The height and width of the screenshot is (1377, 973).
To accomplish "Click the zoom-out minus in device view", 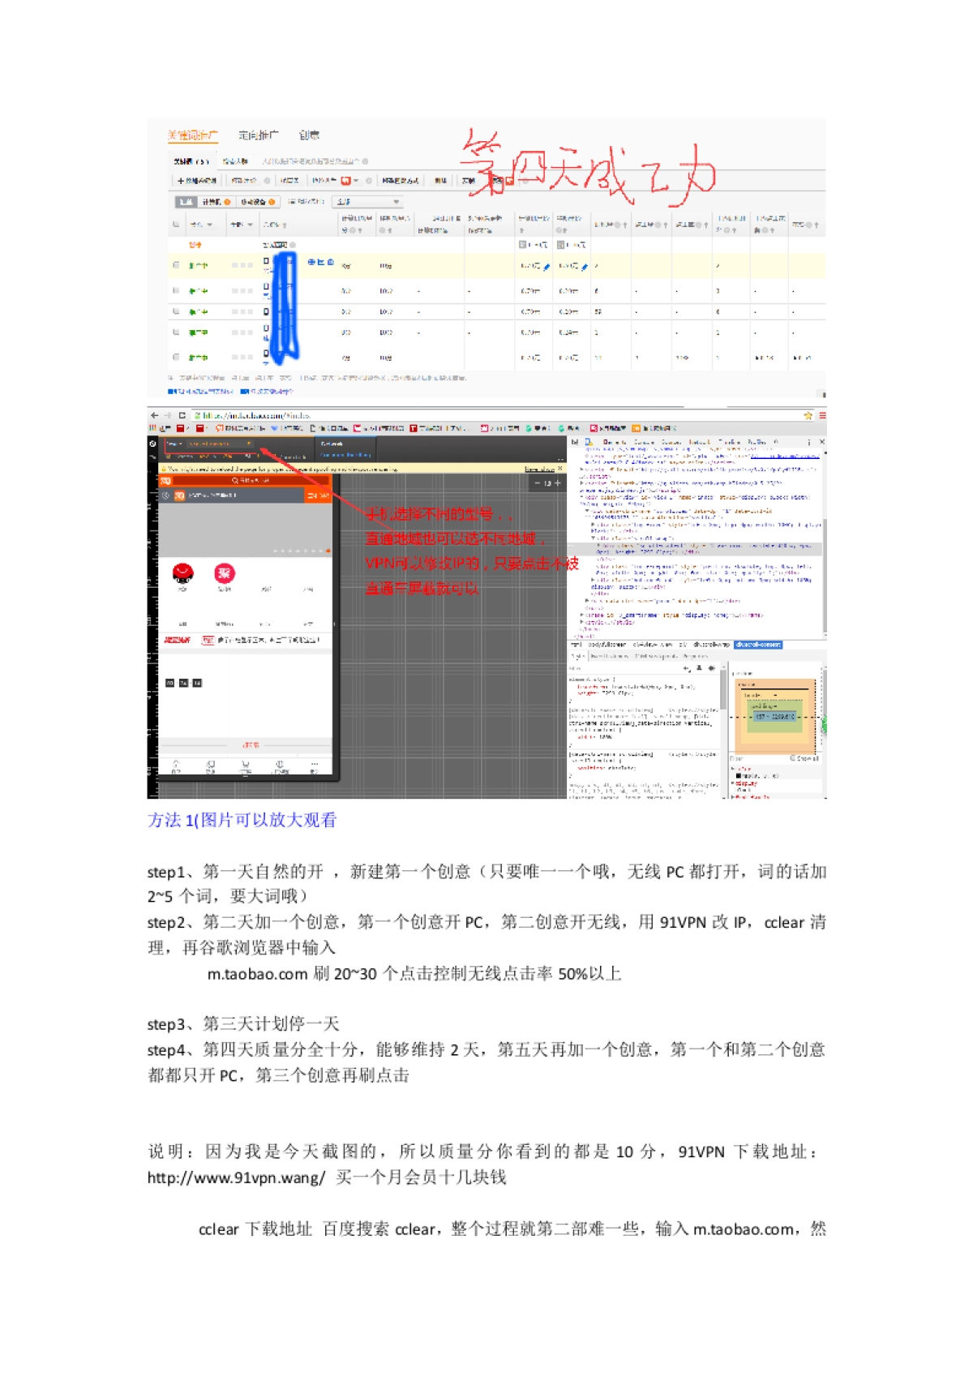I will pyautogui.click(x=538, y=483).
